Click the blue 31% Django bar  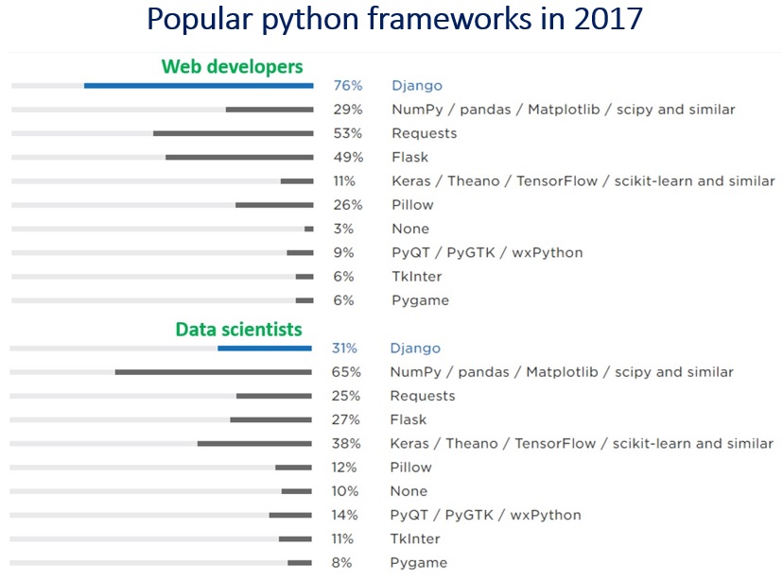click(x=265, y=349)
